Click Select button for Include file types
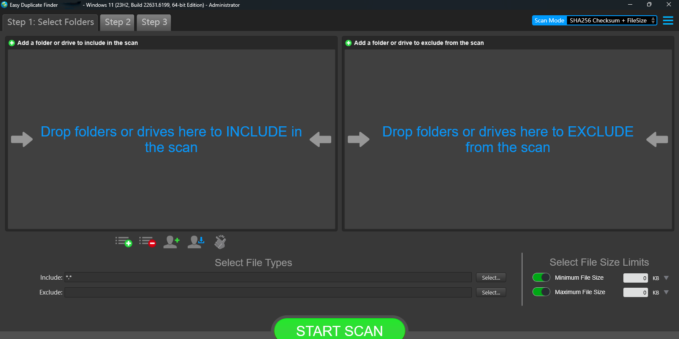 pyautogui.click(x=491, y=278)
